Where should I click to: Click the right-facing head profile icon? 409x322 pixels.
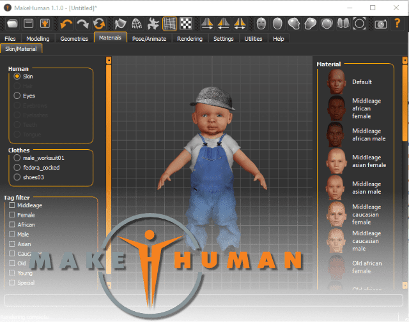pos(311,24)
